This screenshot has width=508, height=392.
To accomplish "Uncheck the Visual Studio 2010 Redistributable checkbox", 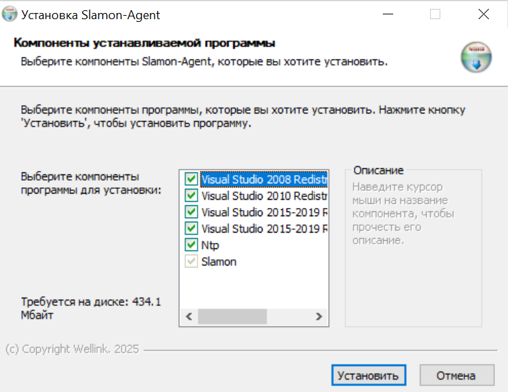I will click(x=191, y=196).
